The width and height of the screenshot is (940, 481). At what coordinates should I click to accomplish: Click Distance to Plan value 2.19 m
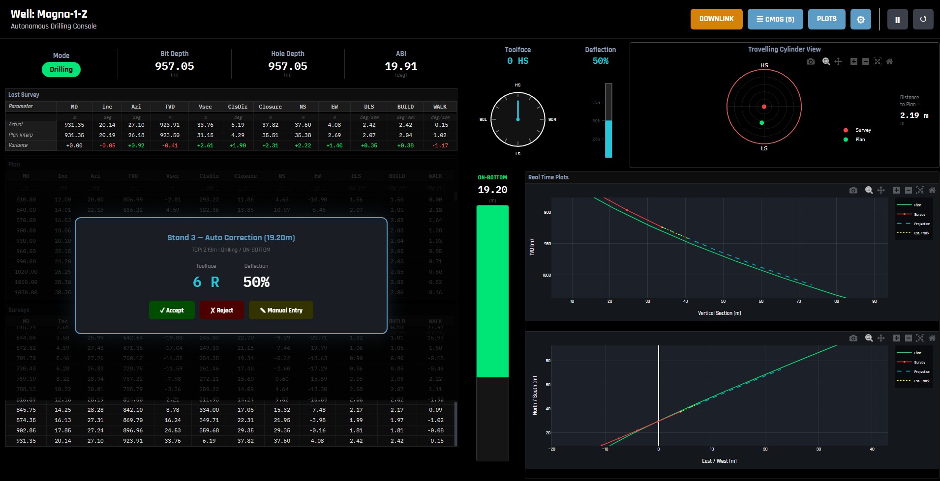coord(914,115)
